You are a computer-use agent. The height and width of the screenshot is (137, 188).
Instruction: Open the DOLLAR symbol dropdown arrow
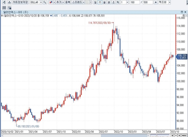tap(41, 2)
